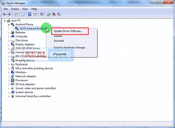Click the System devices category icon

pos(13,92)
